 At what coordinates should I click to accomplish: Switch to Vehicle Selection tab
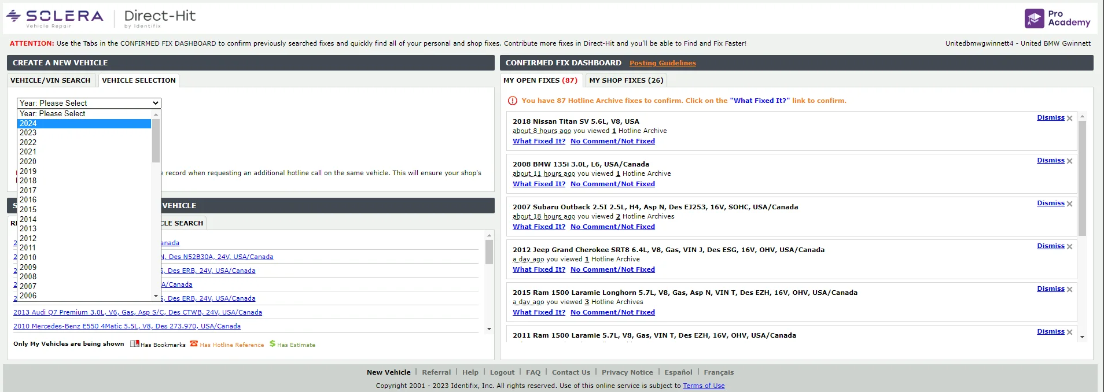(139, 80)
